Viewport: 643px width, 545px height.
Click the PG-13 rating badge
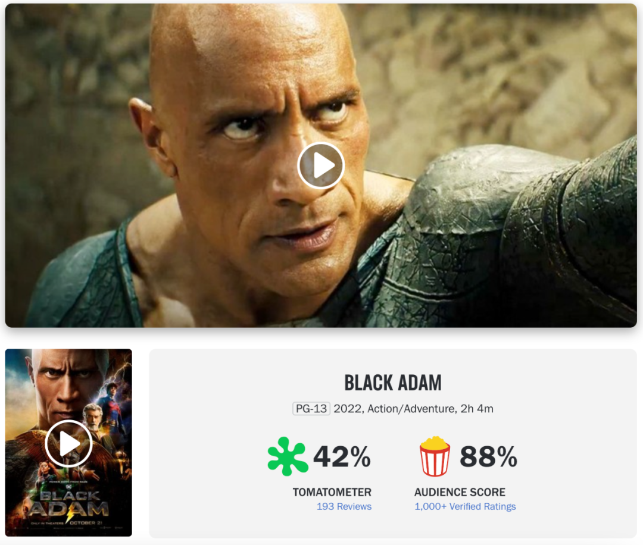point(311,409)
